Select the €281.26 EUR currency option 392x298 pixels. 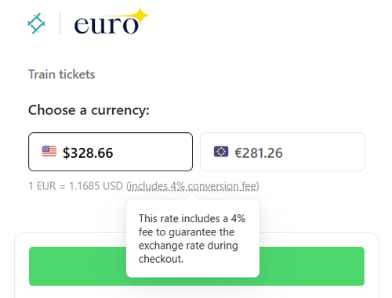click(282, 152)
